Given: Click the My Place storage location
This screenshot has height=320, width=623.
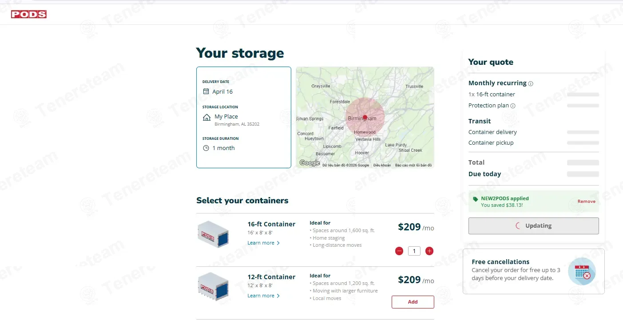Looking at the screenshot, I should 226,117.
